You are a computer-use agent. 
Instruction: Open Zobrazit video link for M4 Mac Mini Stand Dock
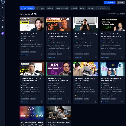click(78, 102)
